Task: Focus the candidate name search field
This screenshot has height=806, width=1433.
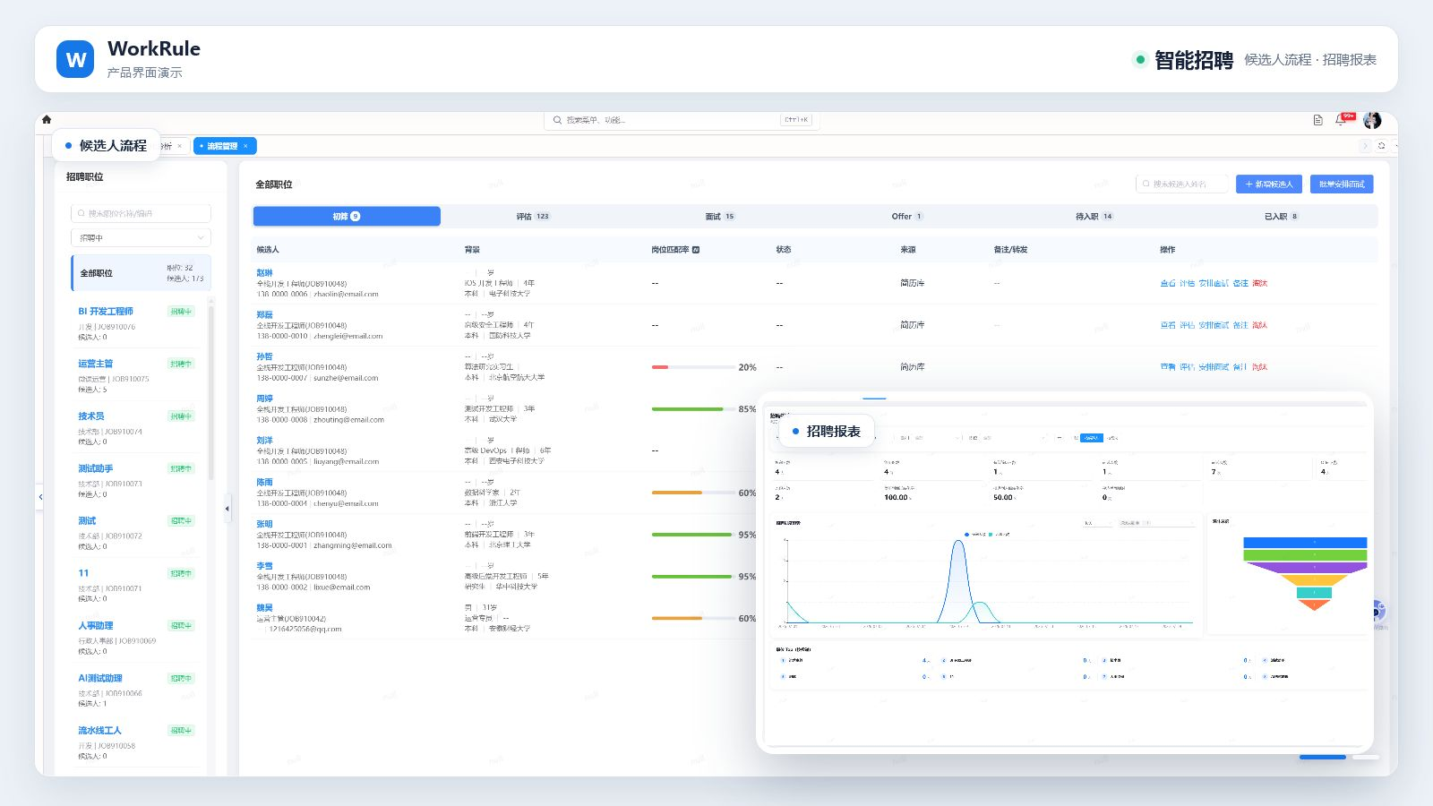Action: [x=1182, y=184]
